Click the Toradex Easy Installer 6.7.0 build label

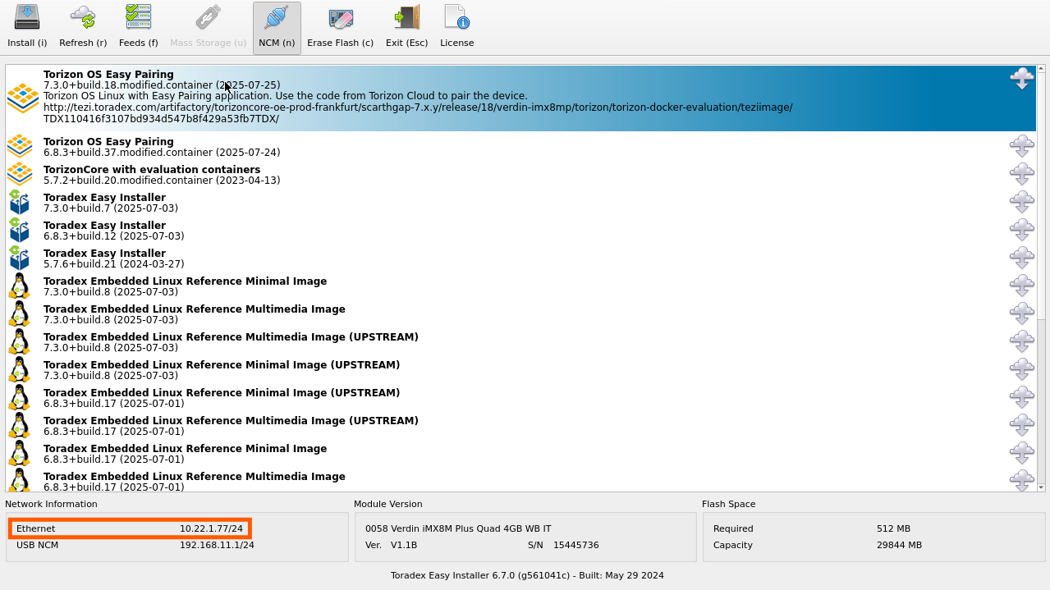point(527,575)
